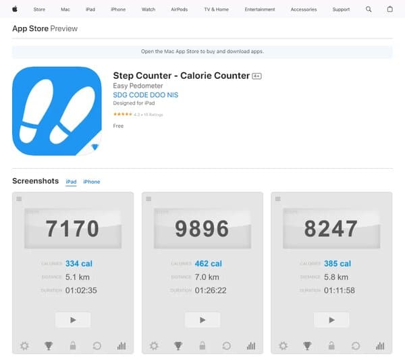Click play button in 8247 screenshot

coord(331,320)
